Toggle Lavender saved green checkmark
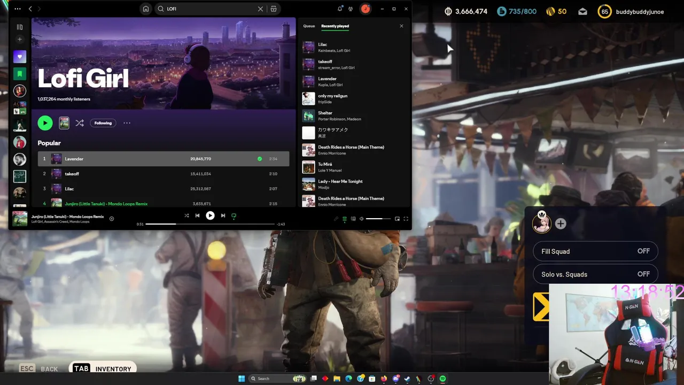 [x=260, y=159]
